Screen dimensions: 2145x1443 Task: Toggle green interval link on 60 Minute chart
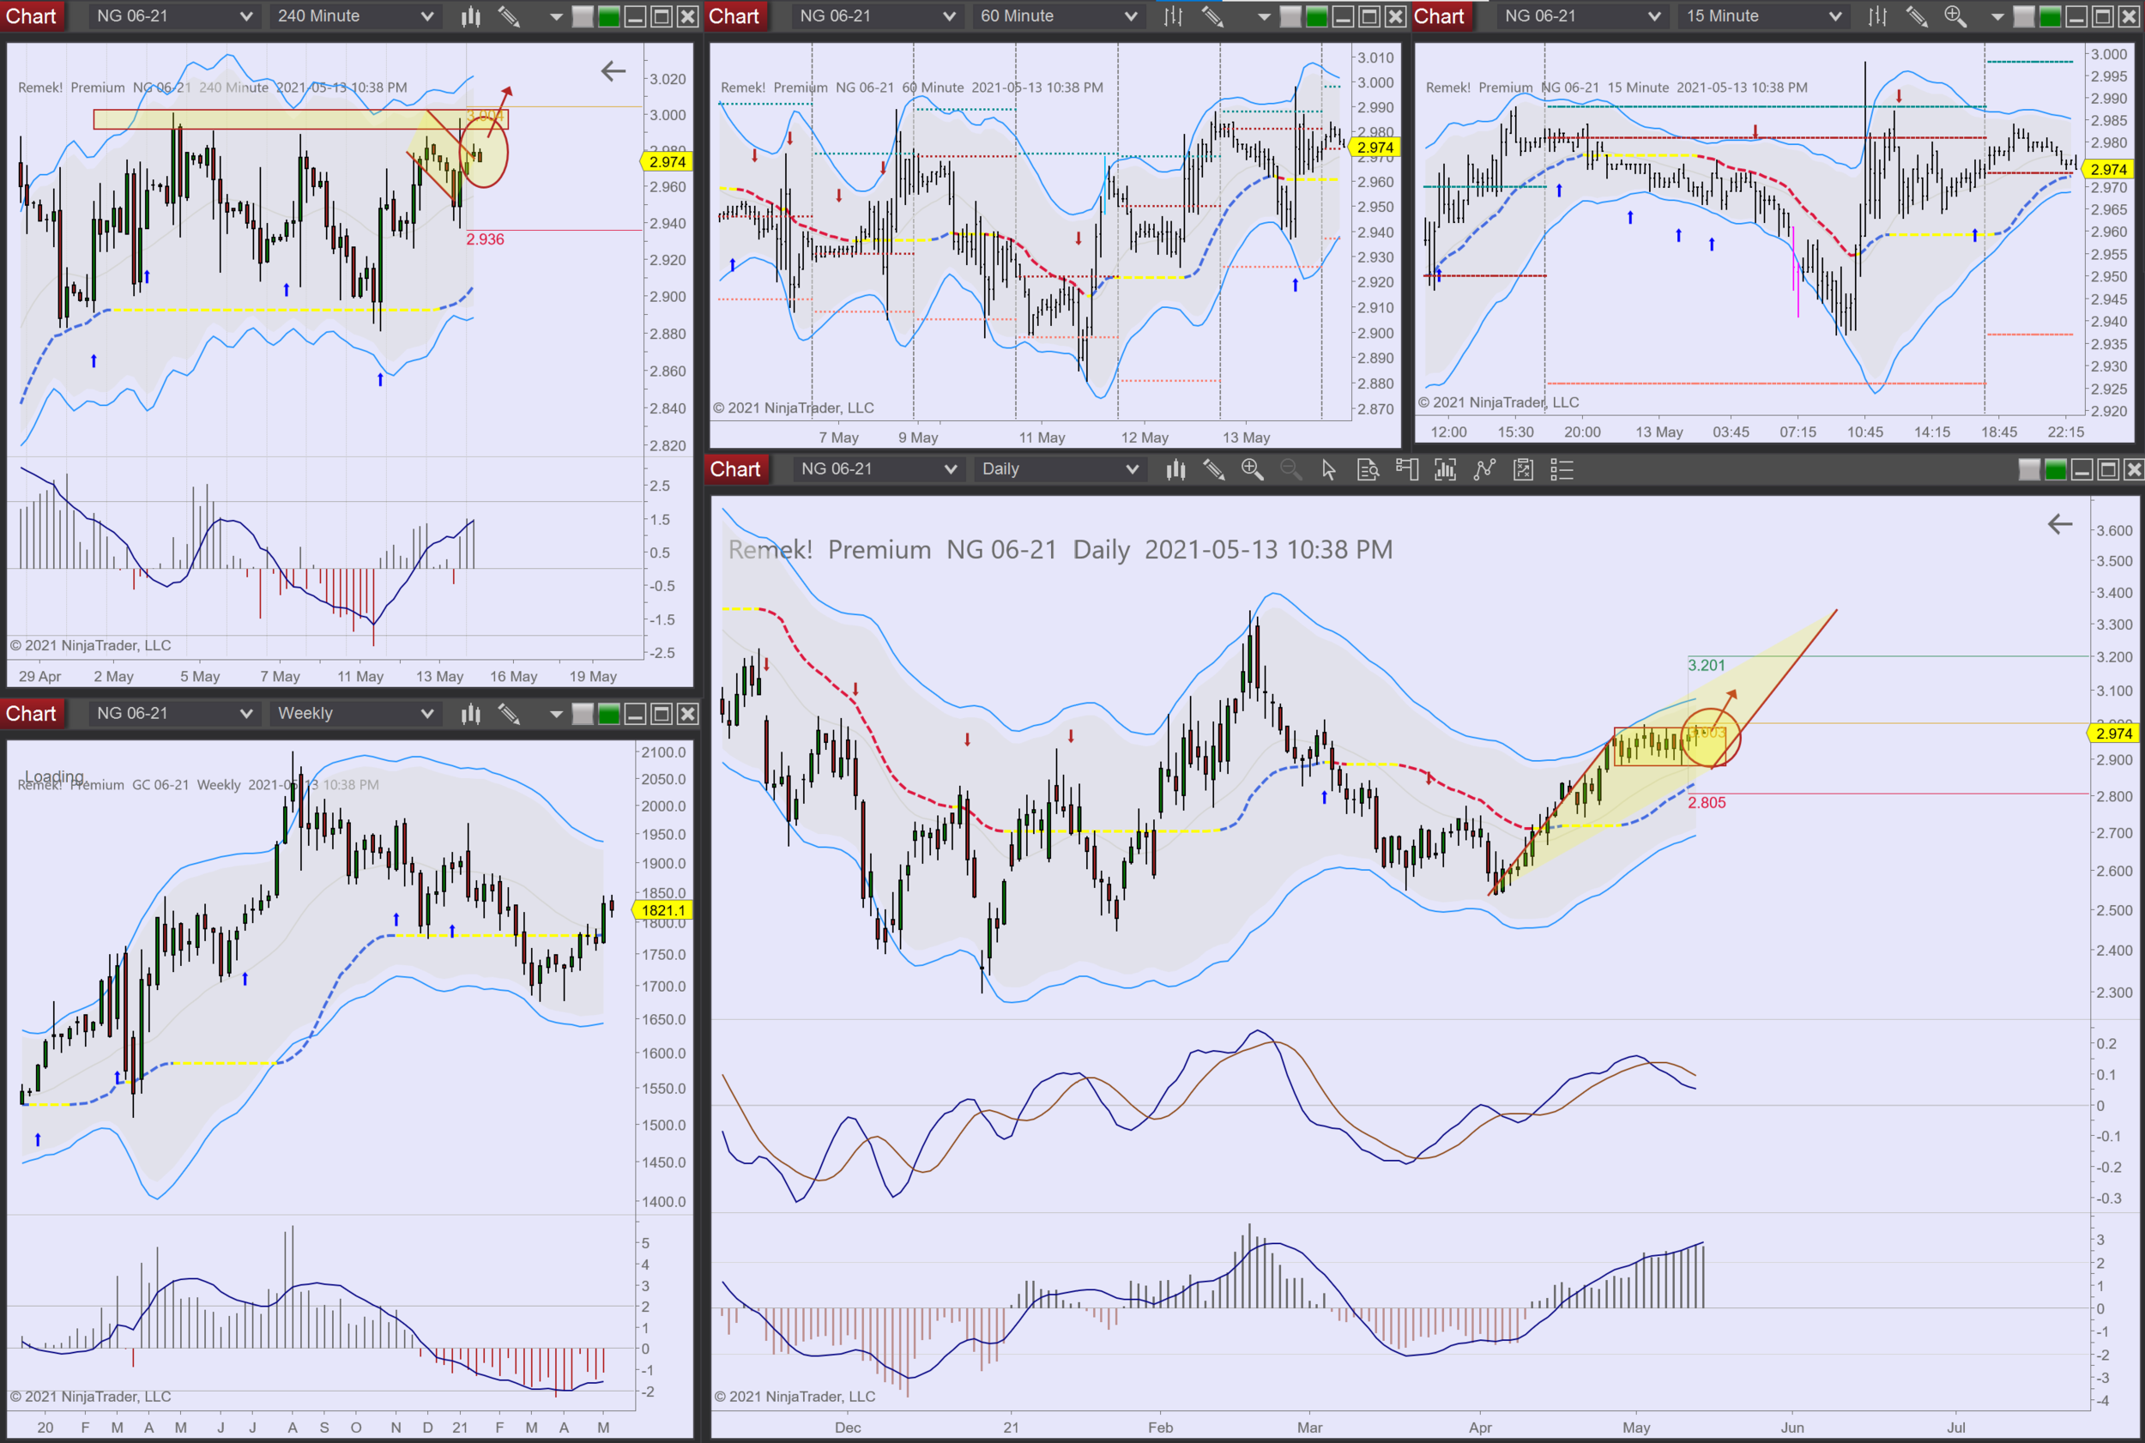[1317, 15]
